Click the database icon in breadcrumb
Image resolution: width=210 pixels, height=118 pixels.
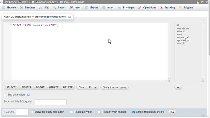pos(33,2)
